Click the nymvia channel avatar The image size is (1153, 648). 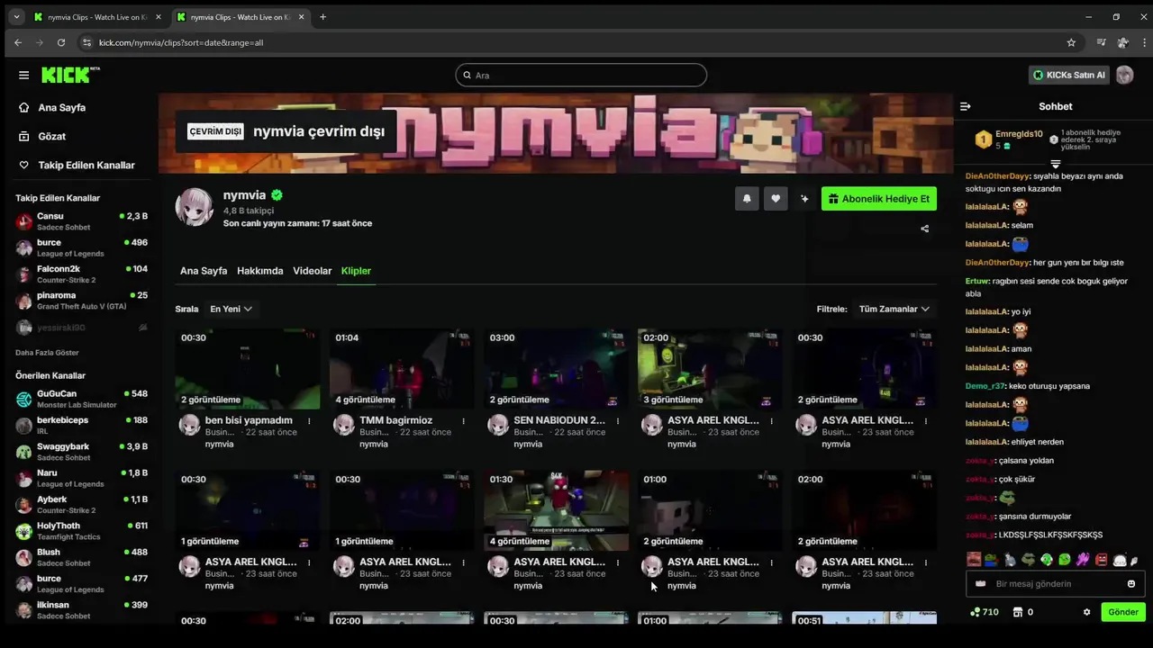point(194,208)
